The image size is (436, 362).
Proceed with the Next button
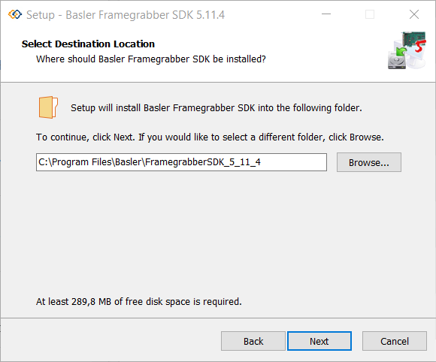tap(319, 341)
